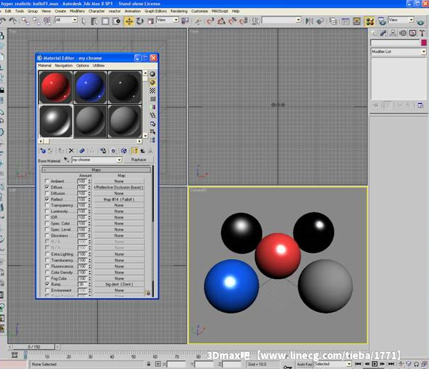Open the named selection sets dropdown
Image resolution: width=429 pixels, height=369 pixels.
coord(281,20)
